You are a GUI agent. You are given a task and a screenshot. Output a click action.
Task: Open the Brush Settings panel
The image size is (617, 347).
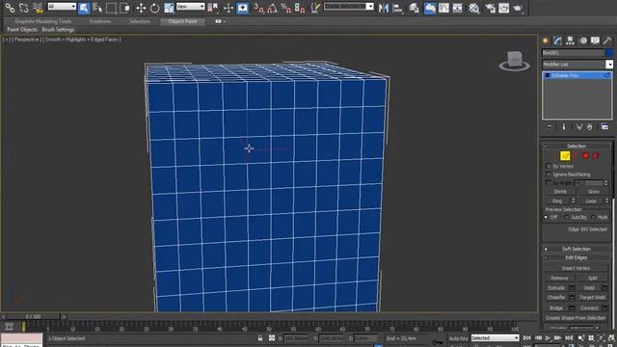pos(58,30)
